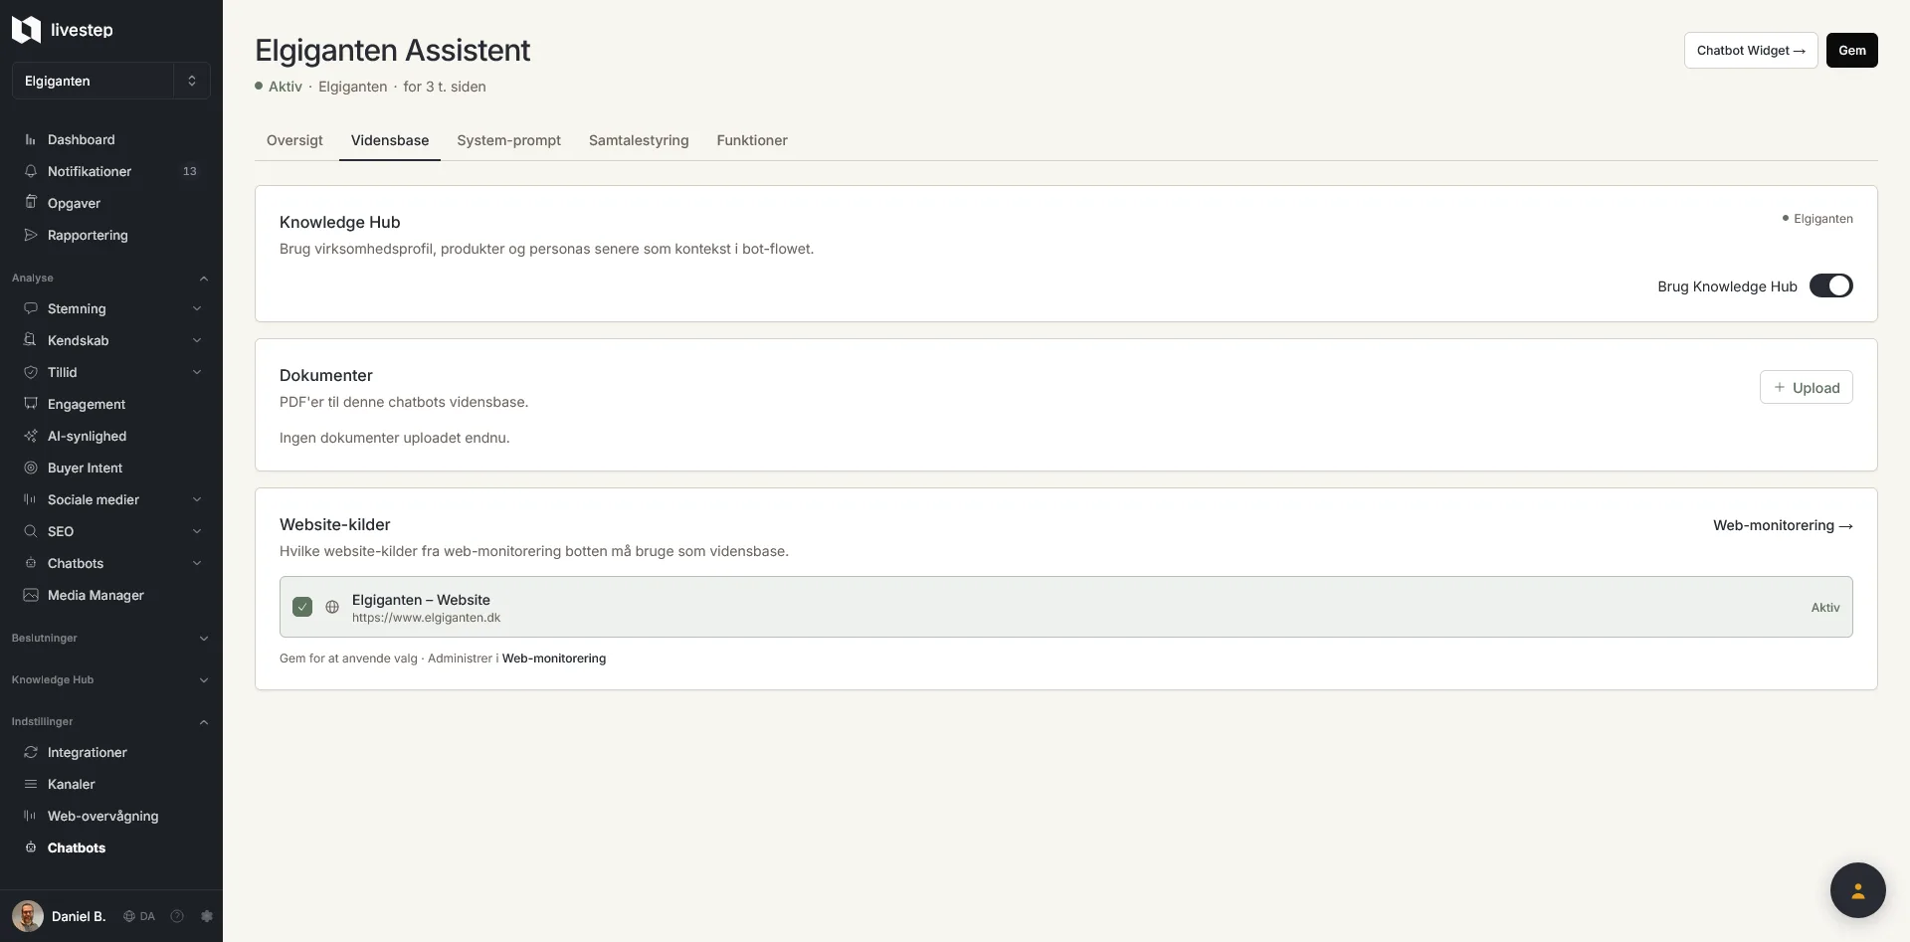Viewport: 1910px width, 942px height.
Task: Expand the Stemning submenu chevron
Action: [x=197, y=308]
